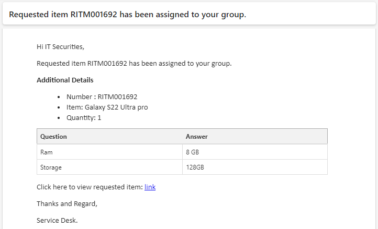Click the bullet before Quantity entry
The height and width of the screenshot is (229, 378).
coord(59,118)
